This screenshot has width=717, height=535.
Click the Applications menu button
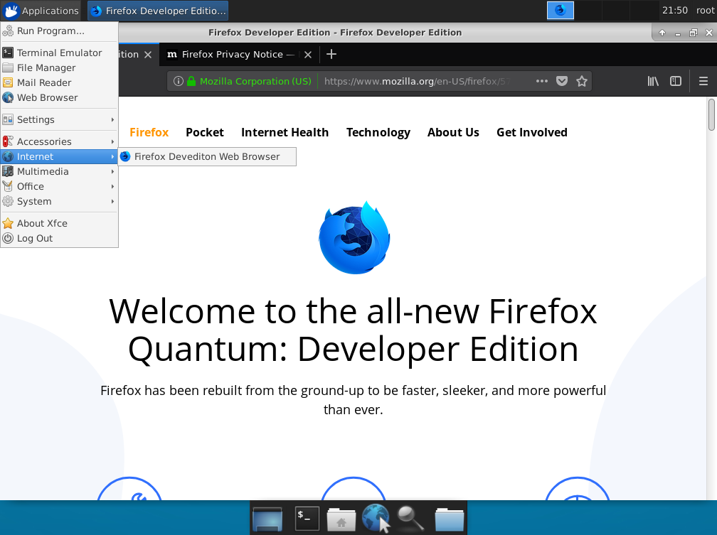[41, 11]
